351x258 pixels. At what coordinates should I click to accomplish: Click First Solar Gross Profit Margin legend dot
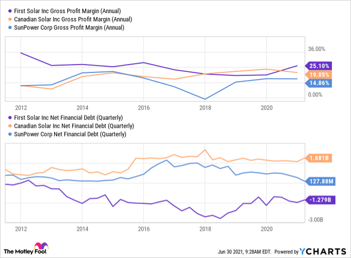tap(9, 10)
